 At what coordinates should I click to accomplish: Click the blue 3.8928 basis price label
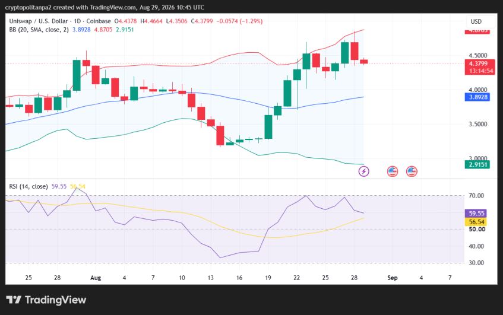477,97
